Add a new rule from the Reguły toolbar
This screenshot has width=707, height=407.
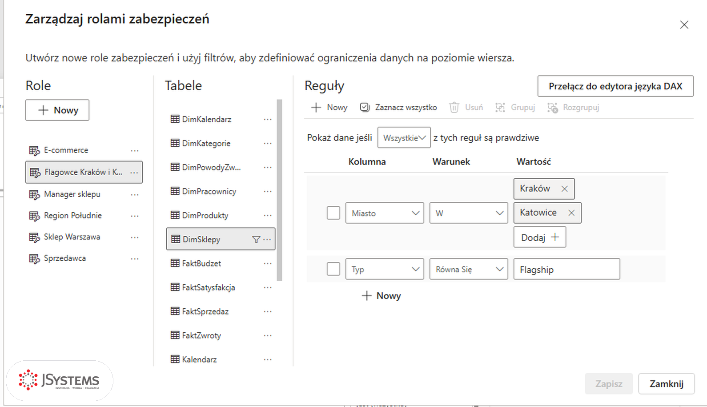pos(329,107)
